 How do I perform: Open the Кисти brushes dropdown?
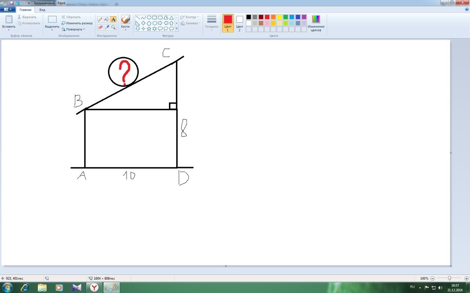[125, 30]
